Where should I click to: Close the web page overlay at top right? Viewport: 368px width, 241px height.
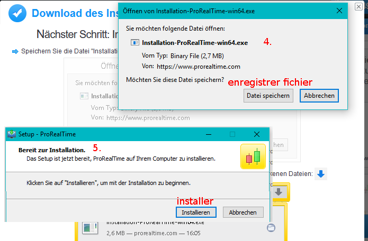tap(358, 6)
